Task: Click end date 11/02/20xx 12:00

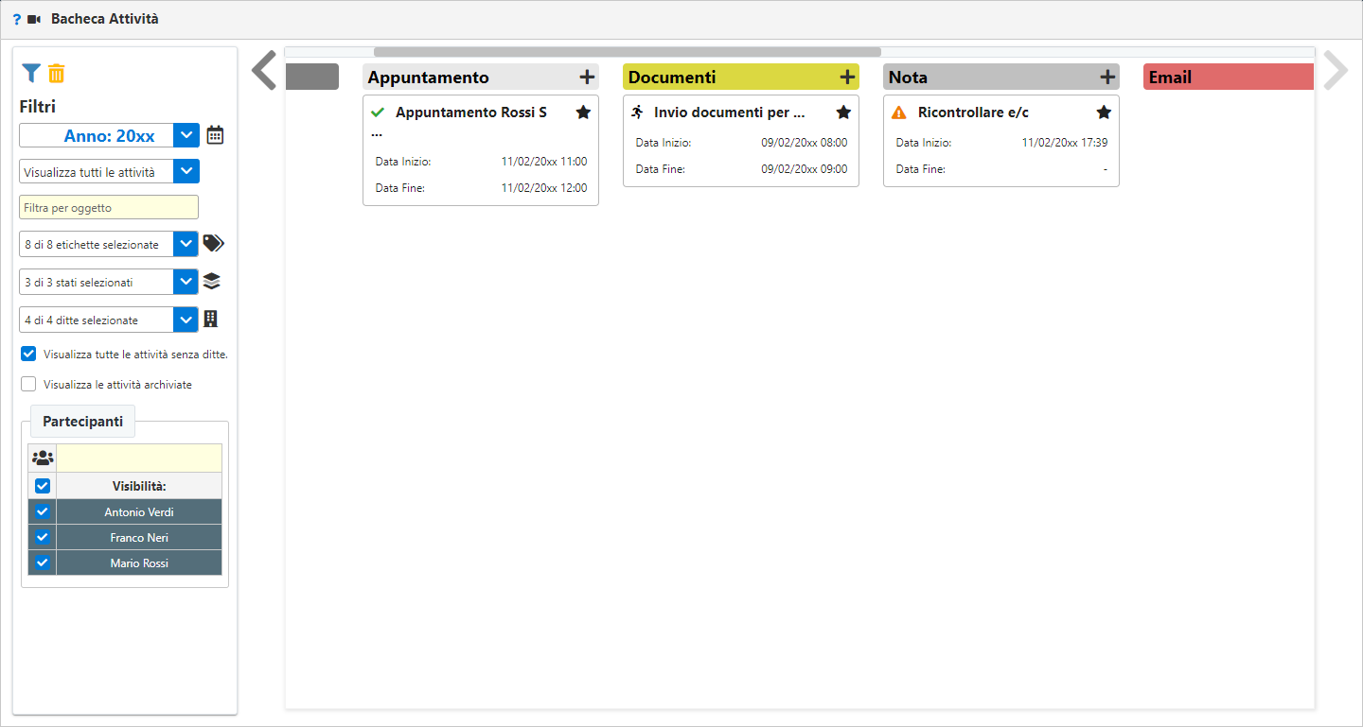Action: (544, 188)
